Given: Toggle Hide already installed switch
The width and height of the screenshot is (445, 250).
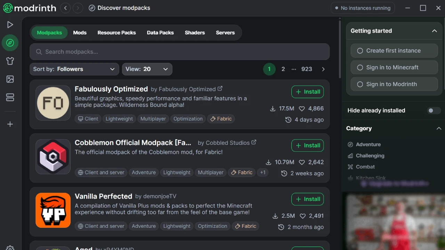Looking at the screenshot, I should click(434, 110).
